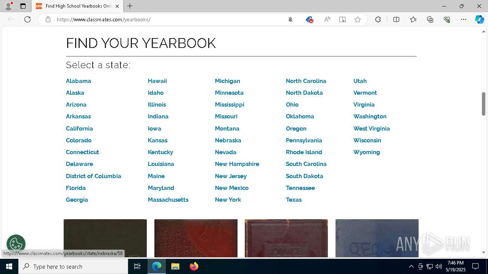Open the Utah yearbooks link
Image resolution: width=488 pixels, height=274 pixels.
[360, 81]
